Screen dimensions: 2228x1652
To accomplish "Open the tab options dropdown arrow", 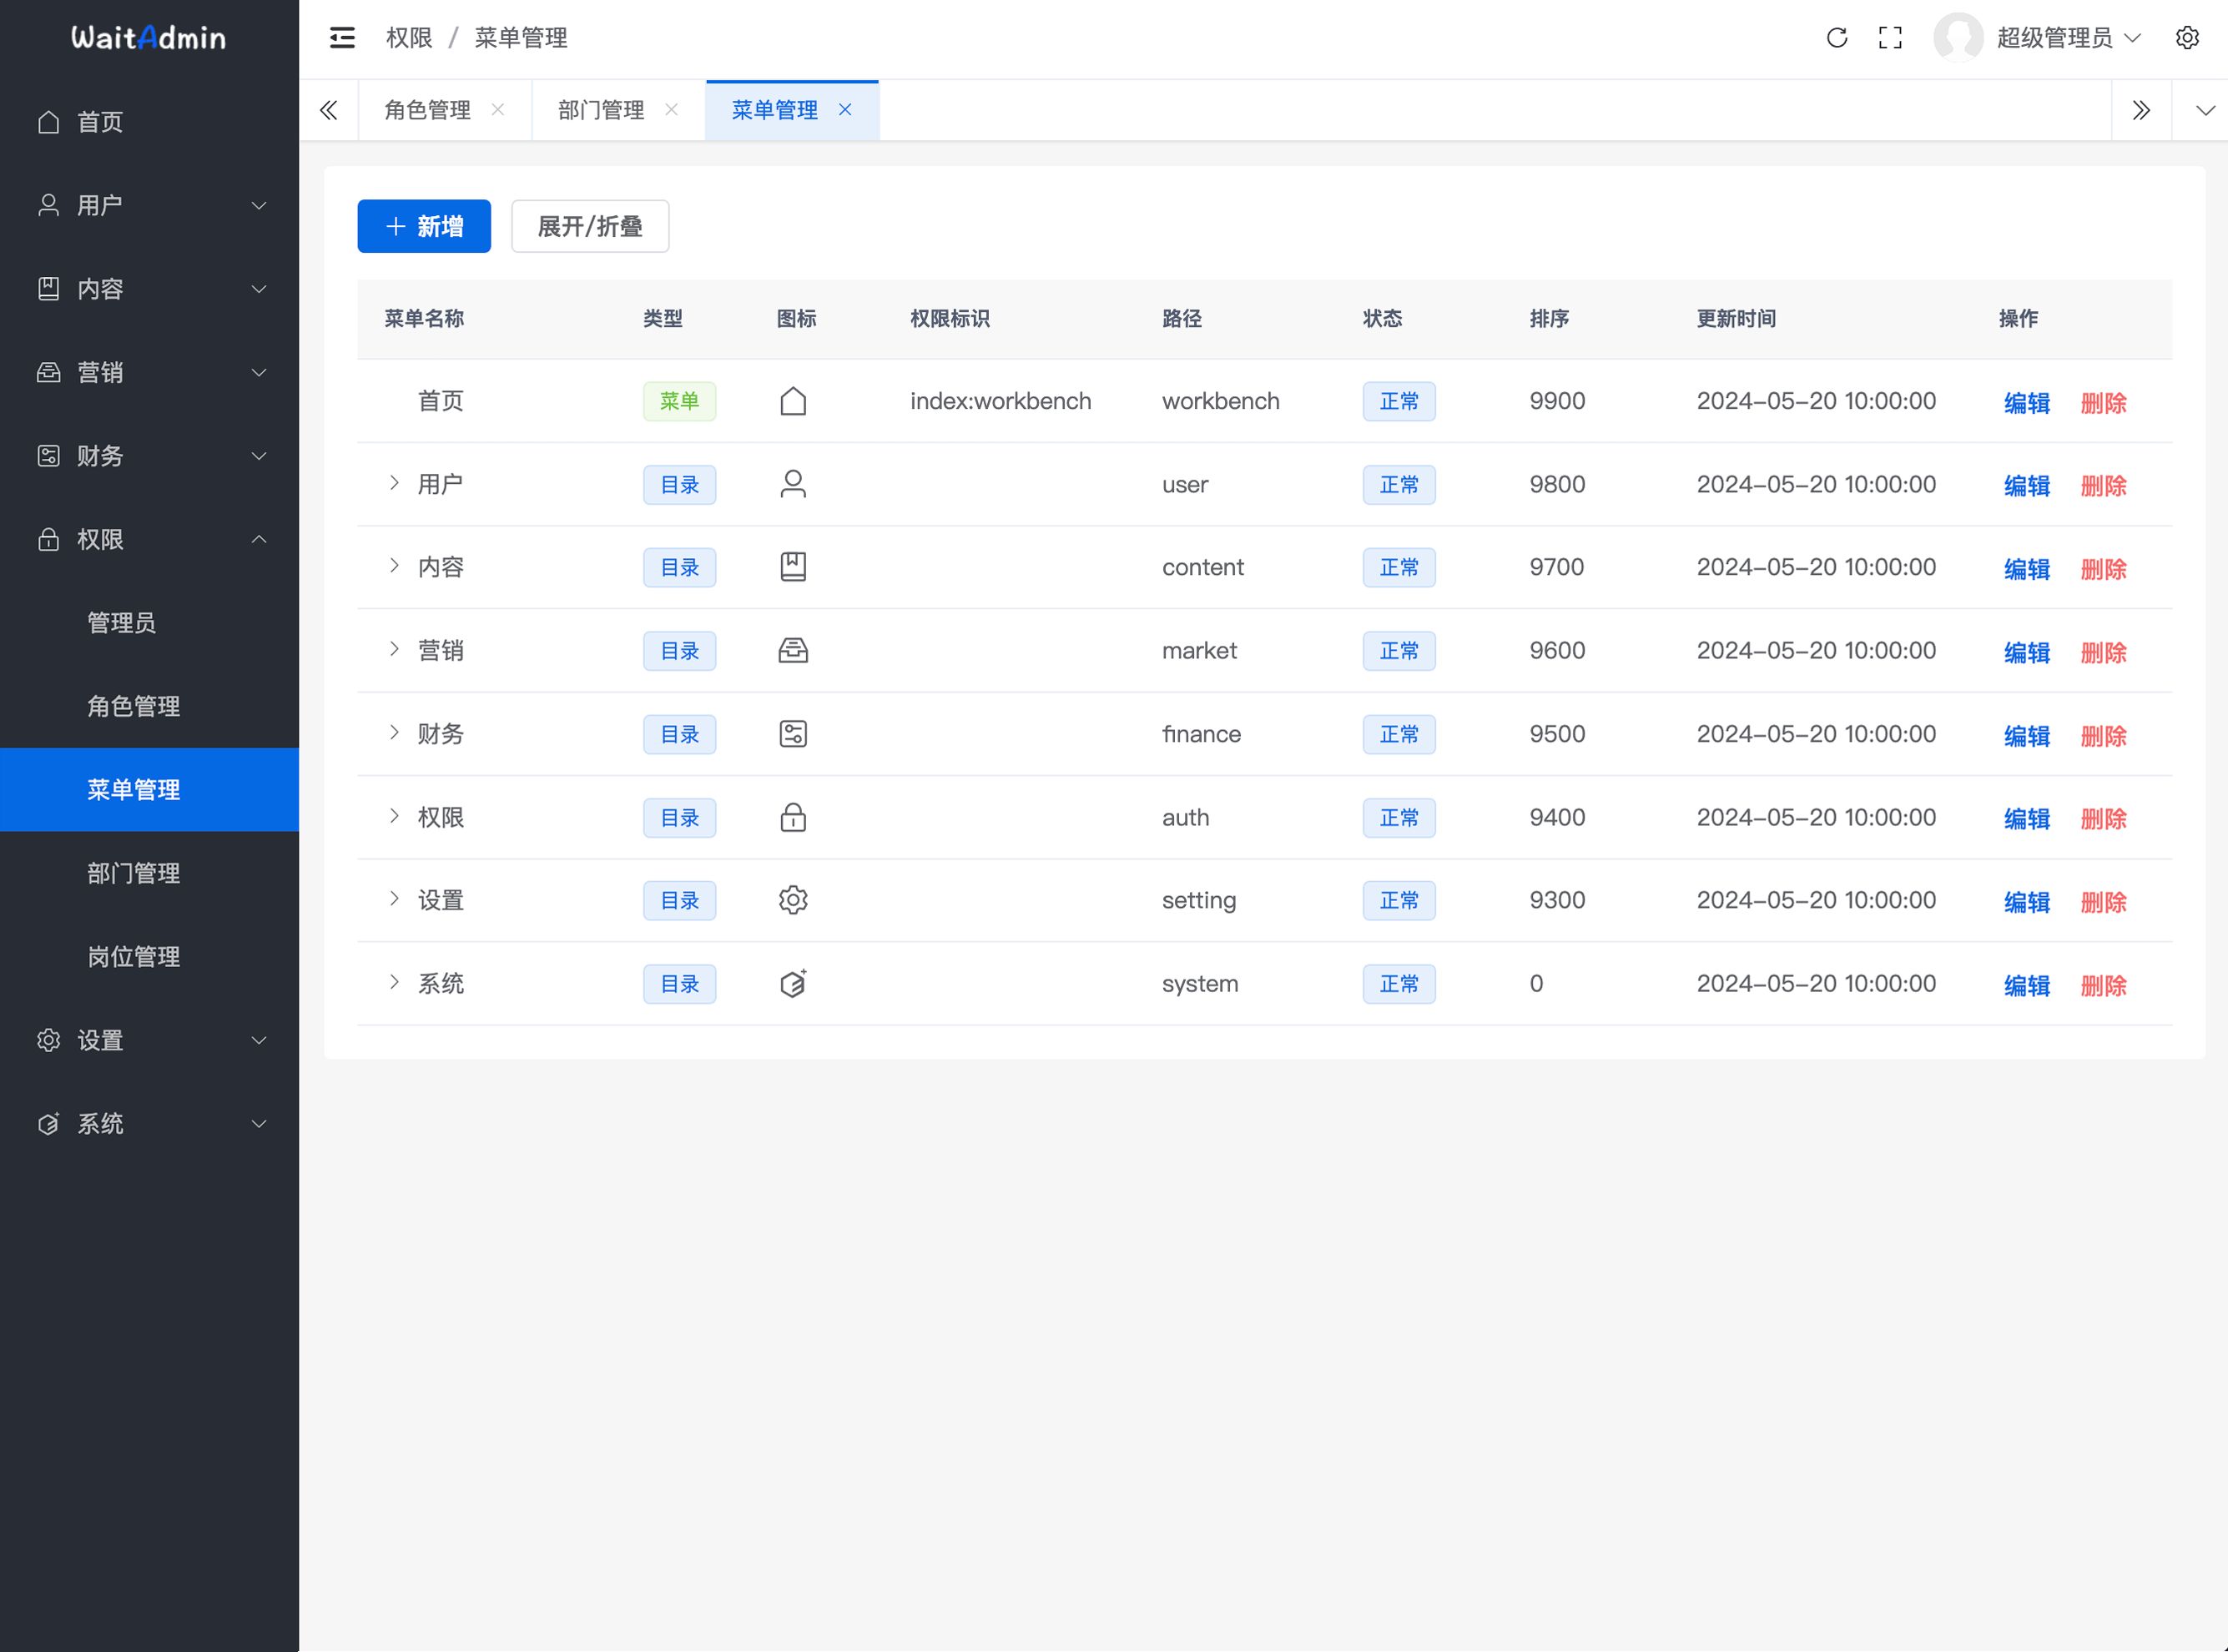I will [x=2204, y=110].
